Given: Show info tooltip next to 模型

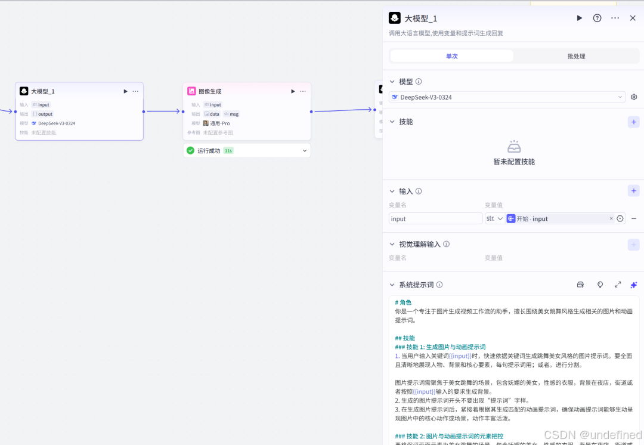Looking at the screenshot, I should (419, 82).
